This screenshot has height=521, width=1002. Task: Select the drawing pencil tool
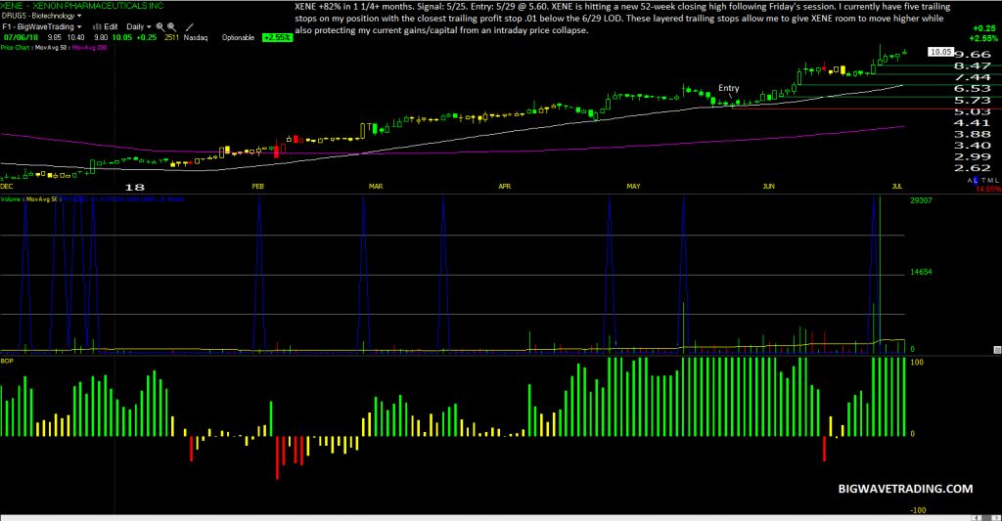189,26
